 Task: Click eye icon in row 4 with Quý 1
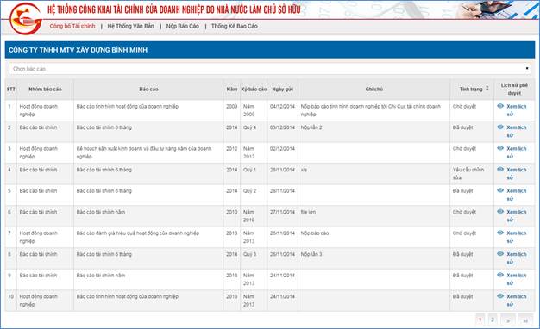(500, 169)
